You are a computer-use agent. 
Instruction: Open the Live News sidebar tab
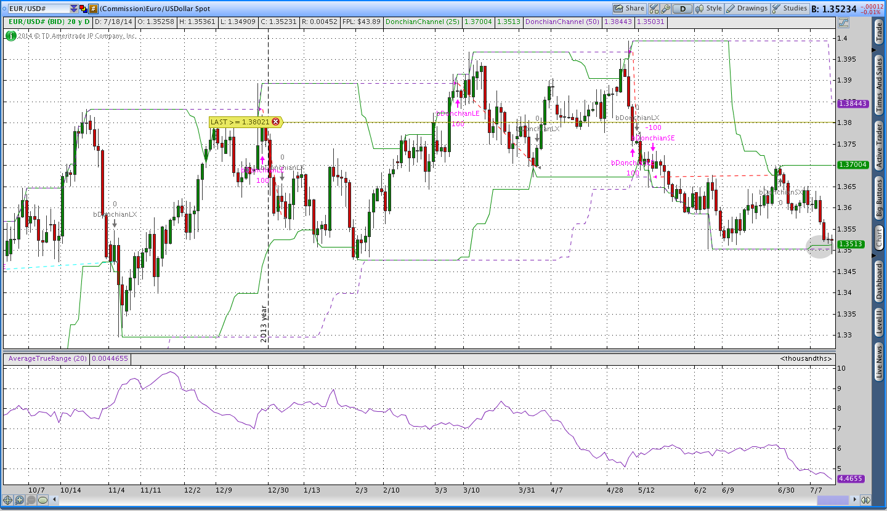tap(879, 361)
